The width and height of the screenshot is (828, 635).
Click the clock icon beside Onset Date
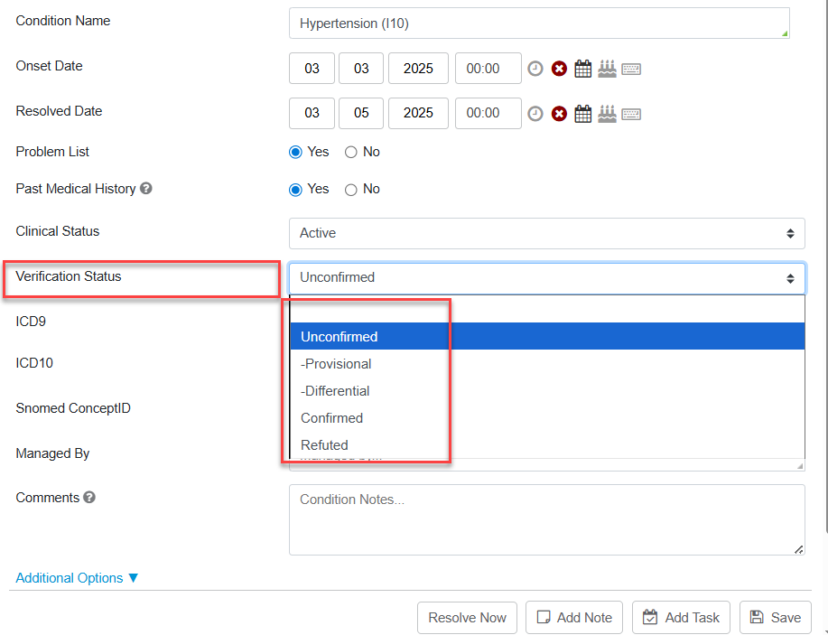tap(535, 69)
